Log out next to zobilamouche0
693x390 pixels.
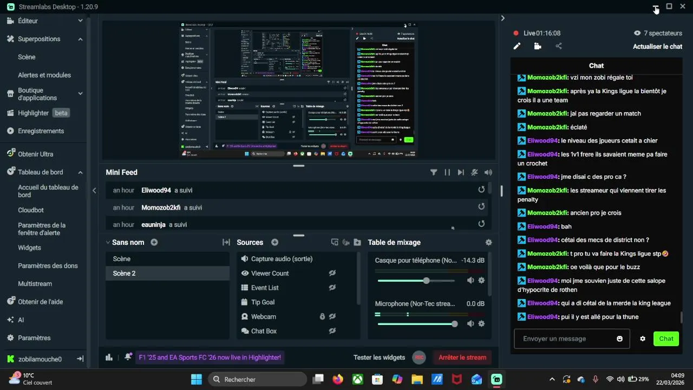(80, 359)
